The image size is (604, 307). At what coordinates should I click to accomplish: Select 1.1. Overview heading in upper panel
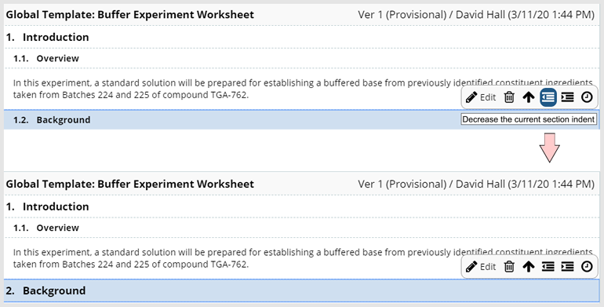click(45, 58)
